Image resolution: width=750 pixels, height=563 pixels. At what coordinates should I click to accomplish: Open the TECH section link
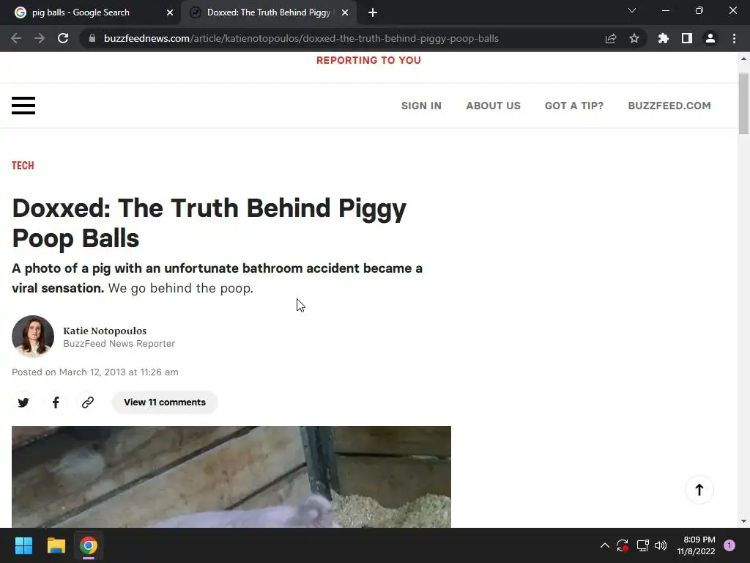23,166
